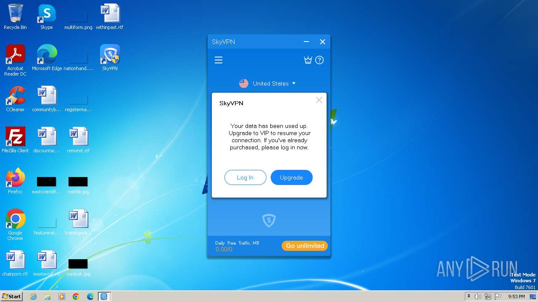The width and height of the screenshot is (538, 302).
Task: Open Windows Media Player from taskbar
Action: (62, 297)
